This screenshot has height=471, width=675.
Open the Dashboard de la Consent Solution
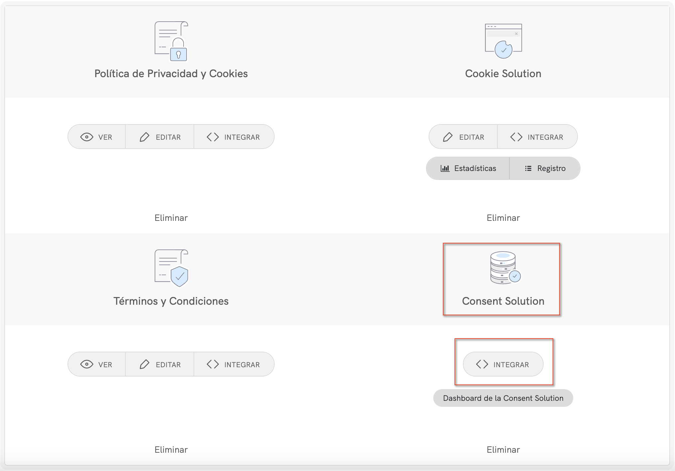503,398
